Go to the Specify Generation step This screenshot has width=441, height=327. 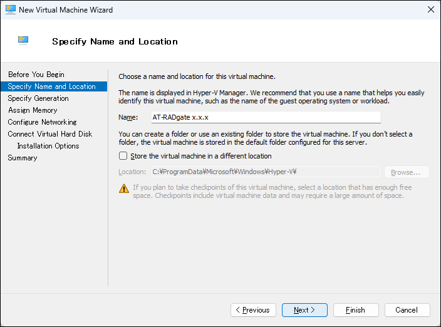click(x=38, y=98)
